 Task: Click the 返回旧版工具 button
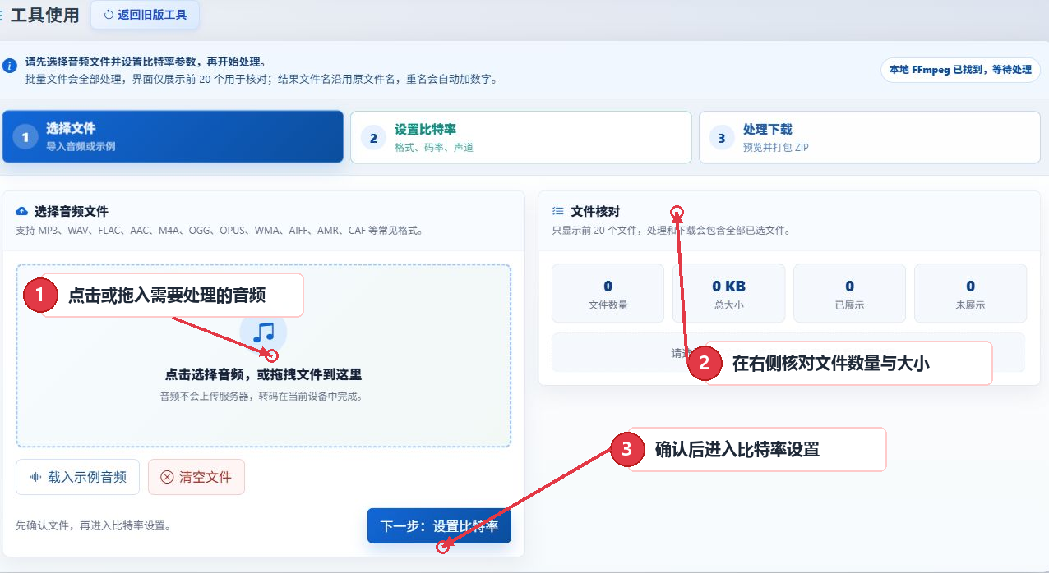[145, 15]
